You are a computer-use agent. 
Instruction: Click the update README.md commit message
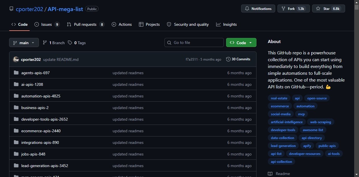tap(61, 59)
